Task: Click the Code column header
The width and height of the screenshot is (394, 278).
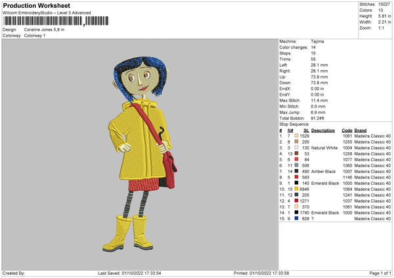Action: (x=347, y=130)
